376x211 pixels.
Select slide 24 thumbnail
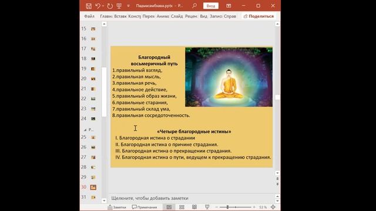pos(93,118)
